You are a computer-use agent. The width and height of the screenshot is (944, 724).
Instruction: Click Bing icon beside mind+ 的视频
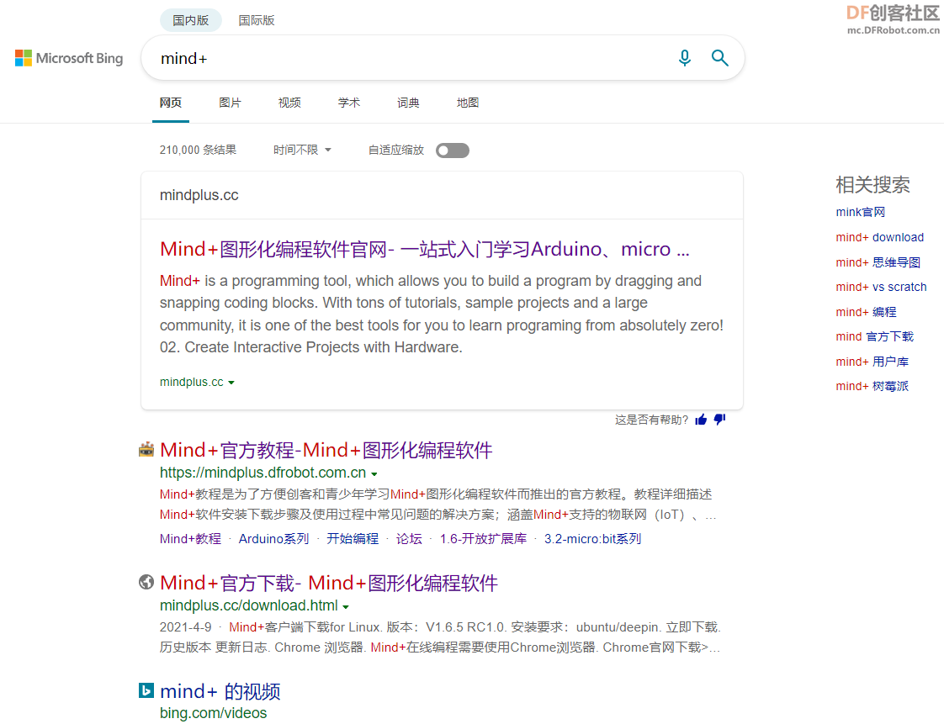[146, 690]
